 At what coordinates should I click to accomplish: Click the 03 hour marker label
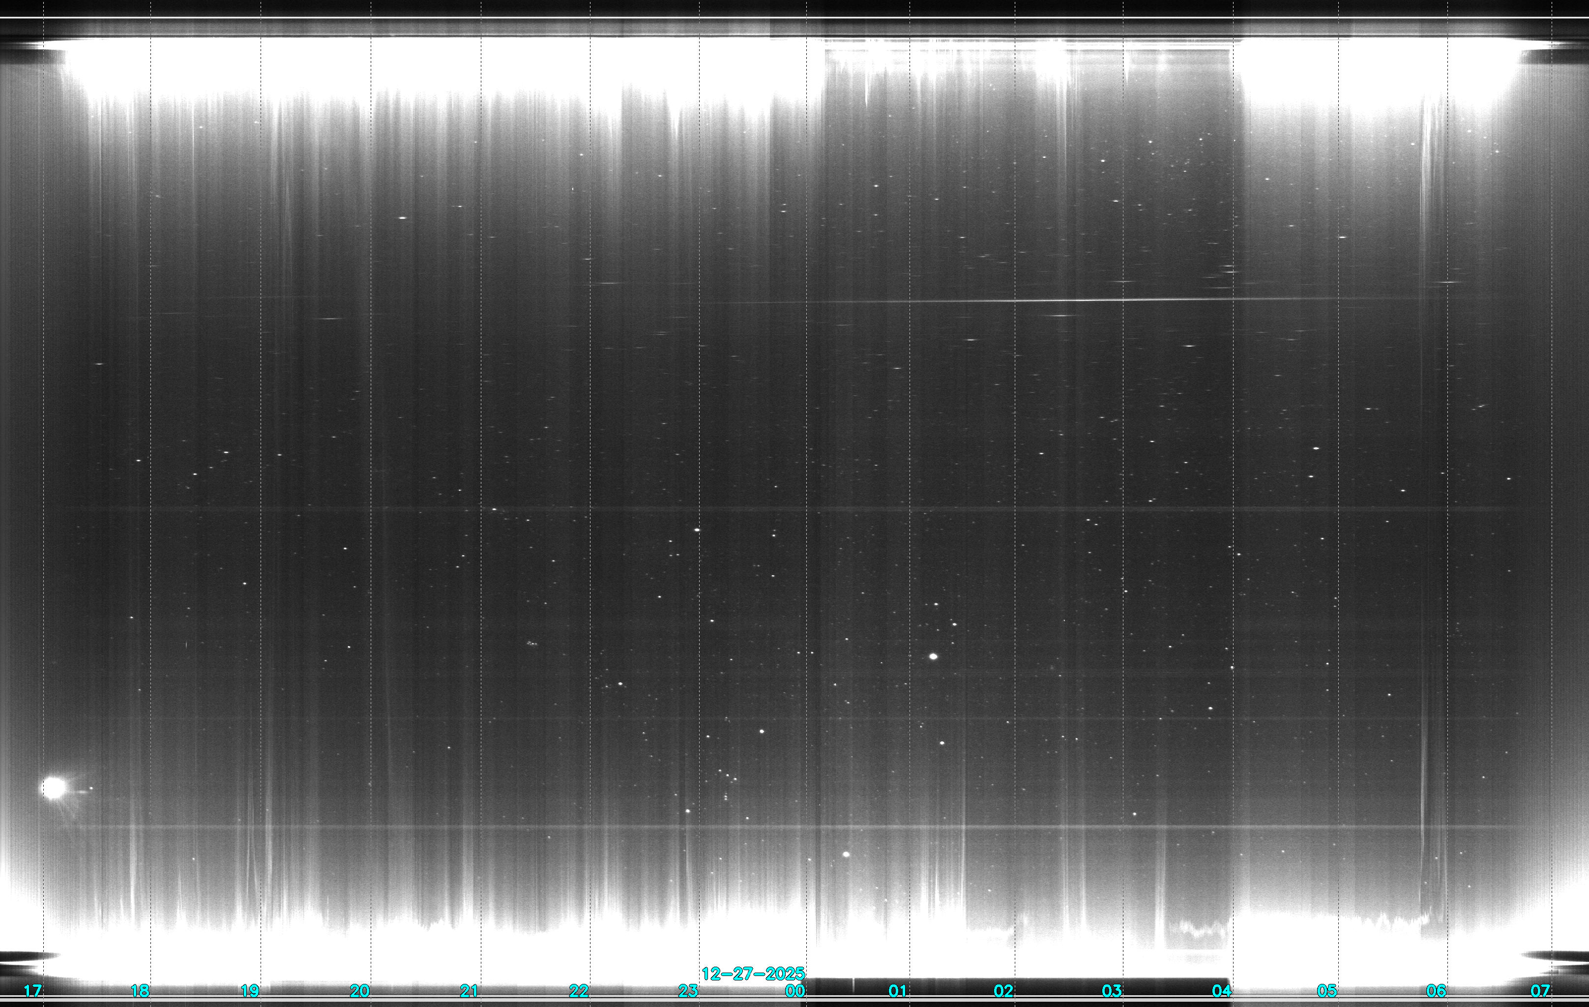[x=1112, y=990]
